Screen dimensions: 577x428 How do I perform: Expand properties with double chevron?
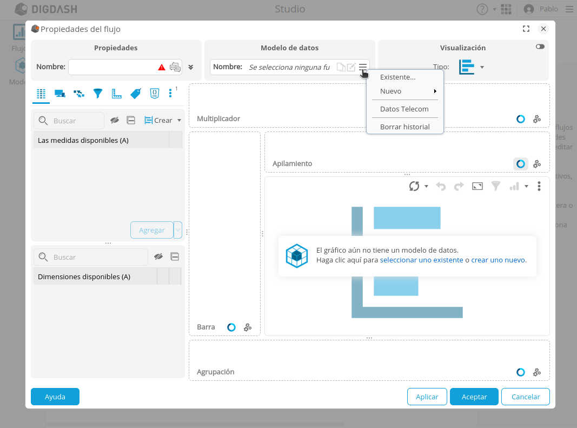pyautogui.click(x=191, y=67)
